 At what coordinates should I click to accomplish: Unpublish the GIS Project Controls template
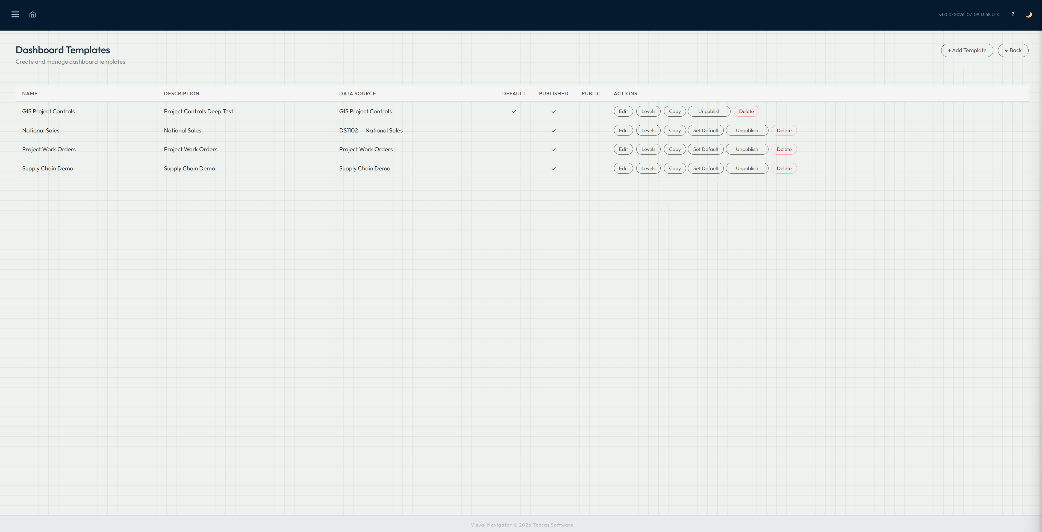click(x=709, y=112)
